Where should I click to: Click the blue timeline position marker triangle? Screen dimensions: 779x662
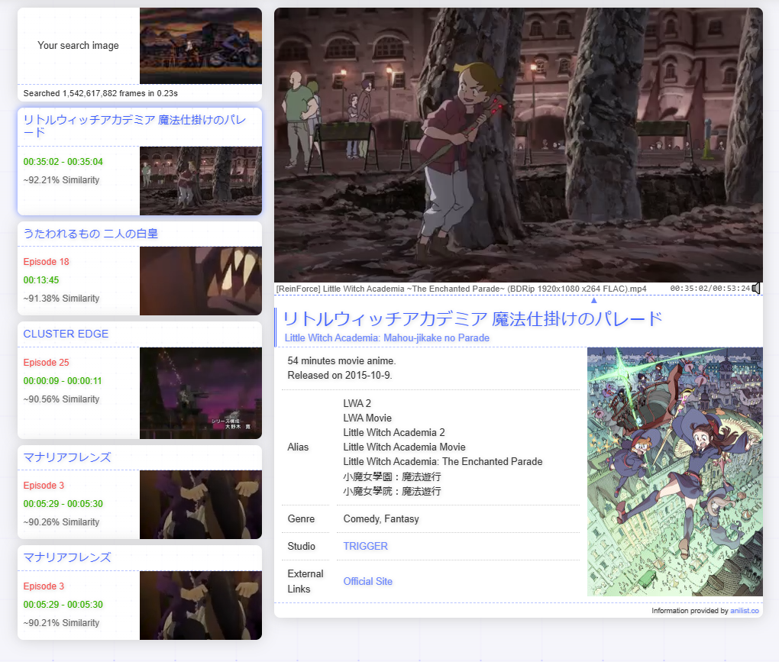click(x=593, y=300)
